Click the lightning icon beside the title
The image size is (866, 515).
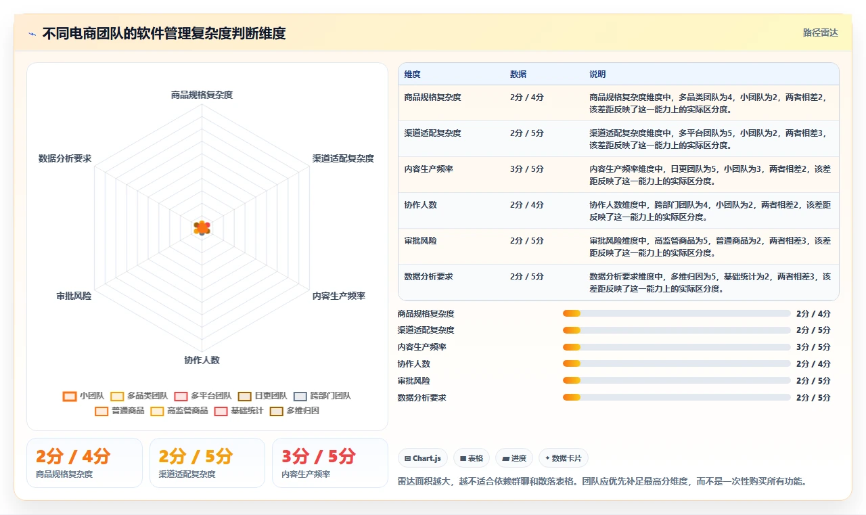32,33
